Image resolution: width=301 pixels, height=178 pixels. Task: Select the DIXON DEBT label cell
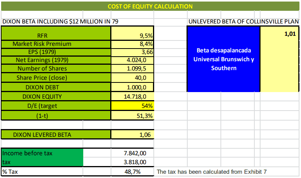point(56,87)
